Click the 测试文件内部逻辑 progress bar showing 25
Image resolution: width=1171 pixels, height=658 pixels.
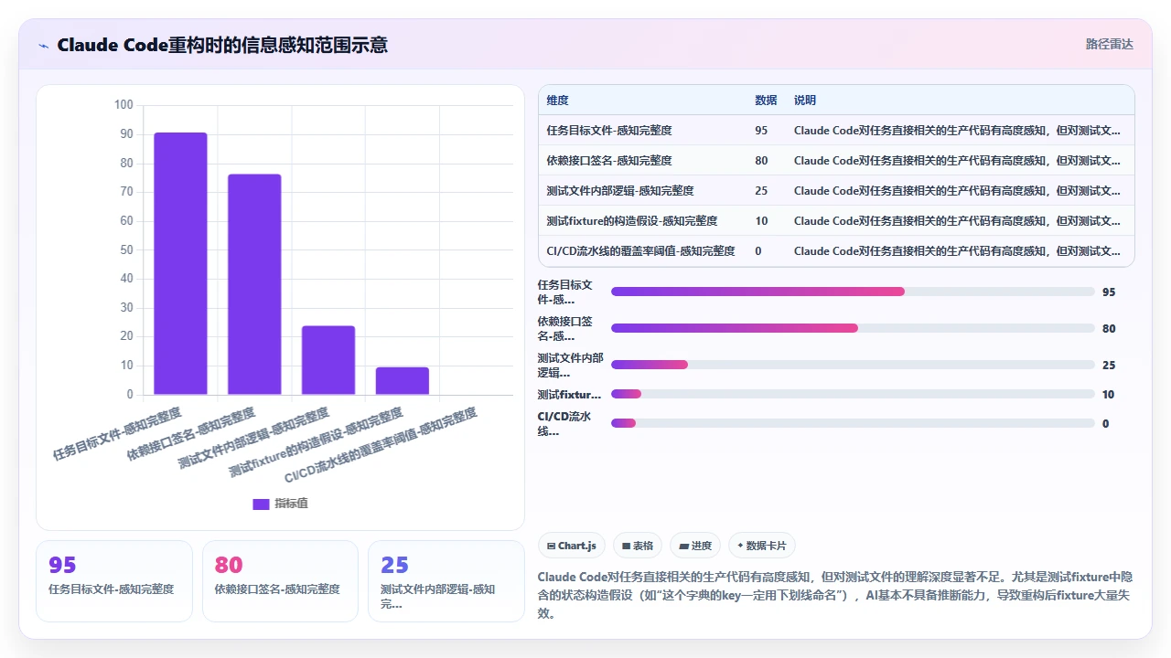853,365
